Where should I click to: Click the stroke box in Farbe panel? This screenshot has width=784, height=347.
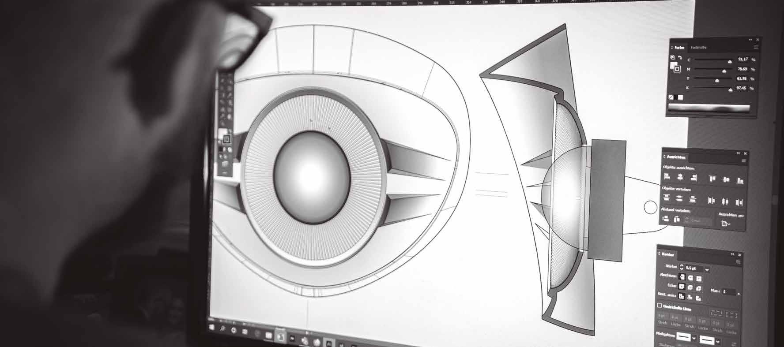click(677, 69)
